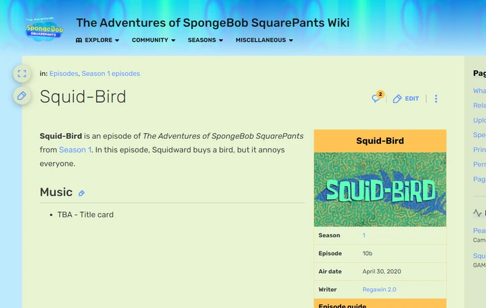Open the Episodes category link
The height and width of the screenshot is (308, 486).
click(64, 74)
